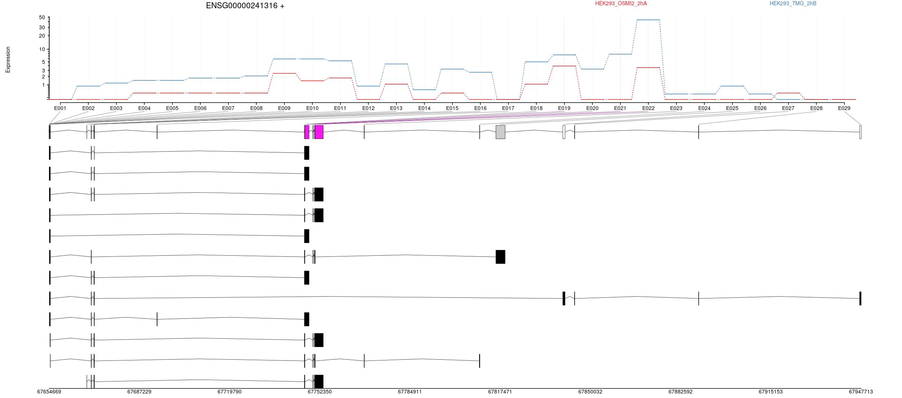Image resolution: width=902 pixels, height=398 pixels.
Task: Click exon label E003
Action: 116,108
